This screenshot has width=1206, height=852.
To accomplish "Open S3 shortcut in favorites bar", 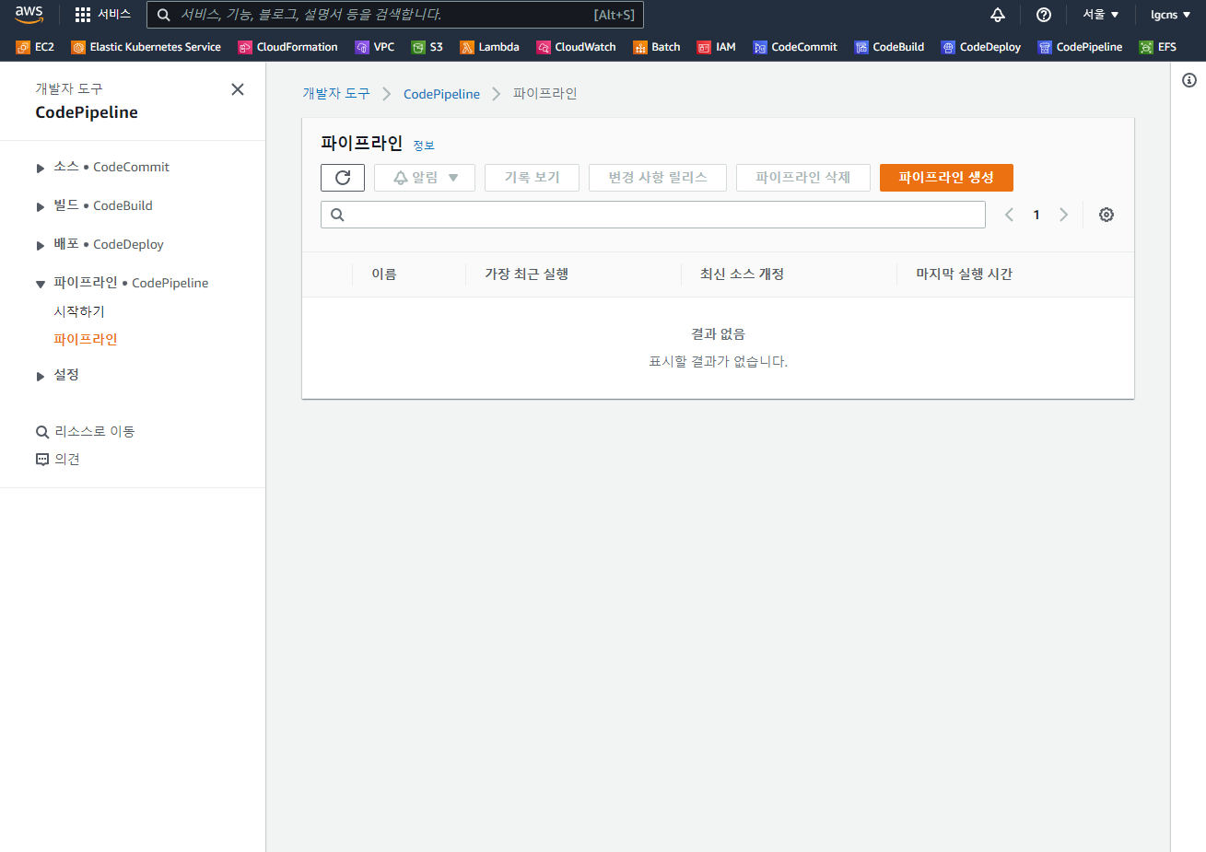I will click(427, 47).
